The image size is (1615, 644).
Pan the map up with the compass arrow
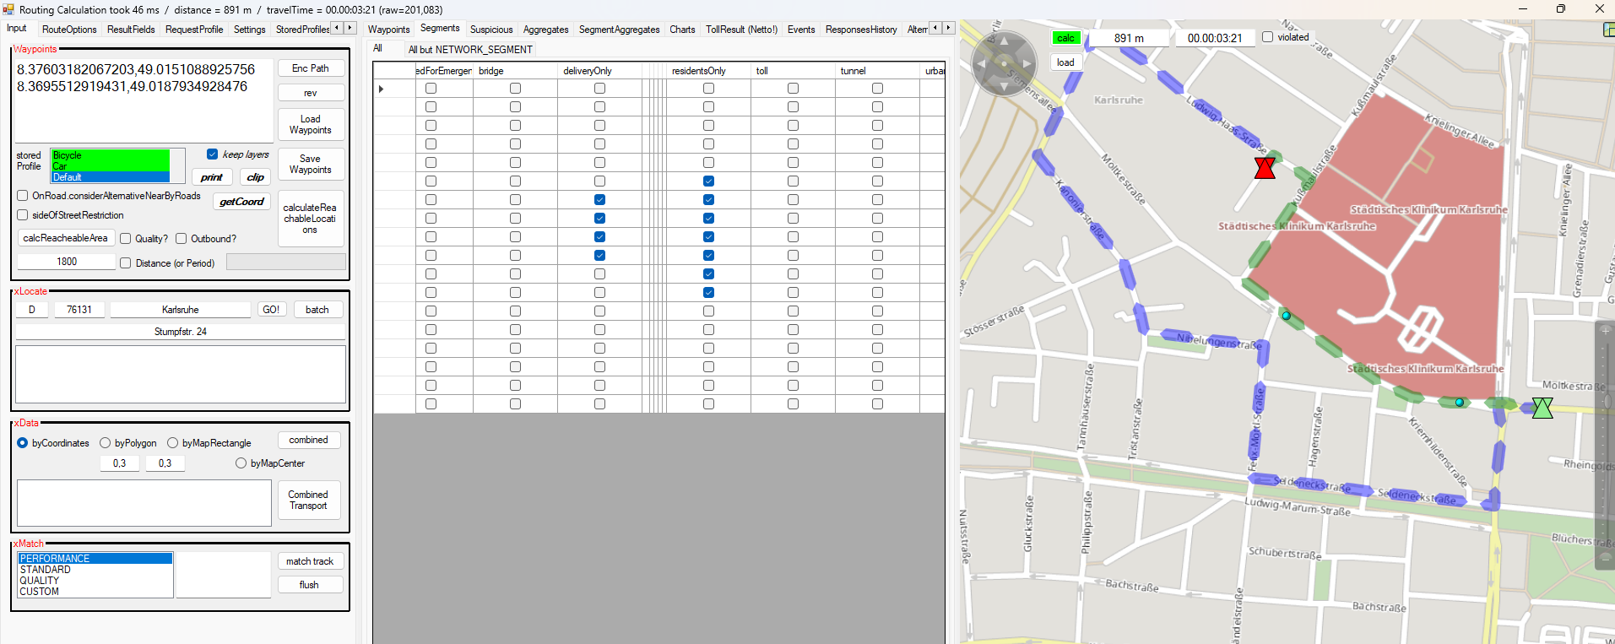[1004, 40]
